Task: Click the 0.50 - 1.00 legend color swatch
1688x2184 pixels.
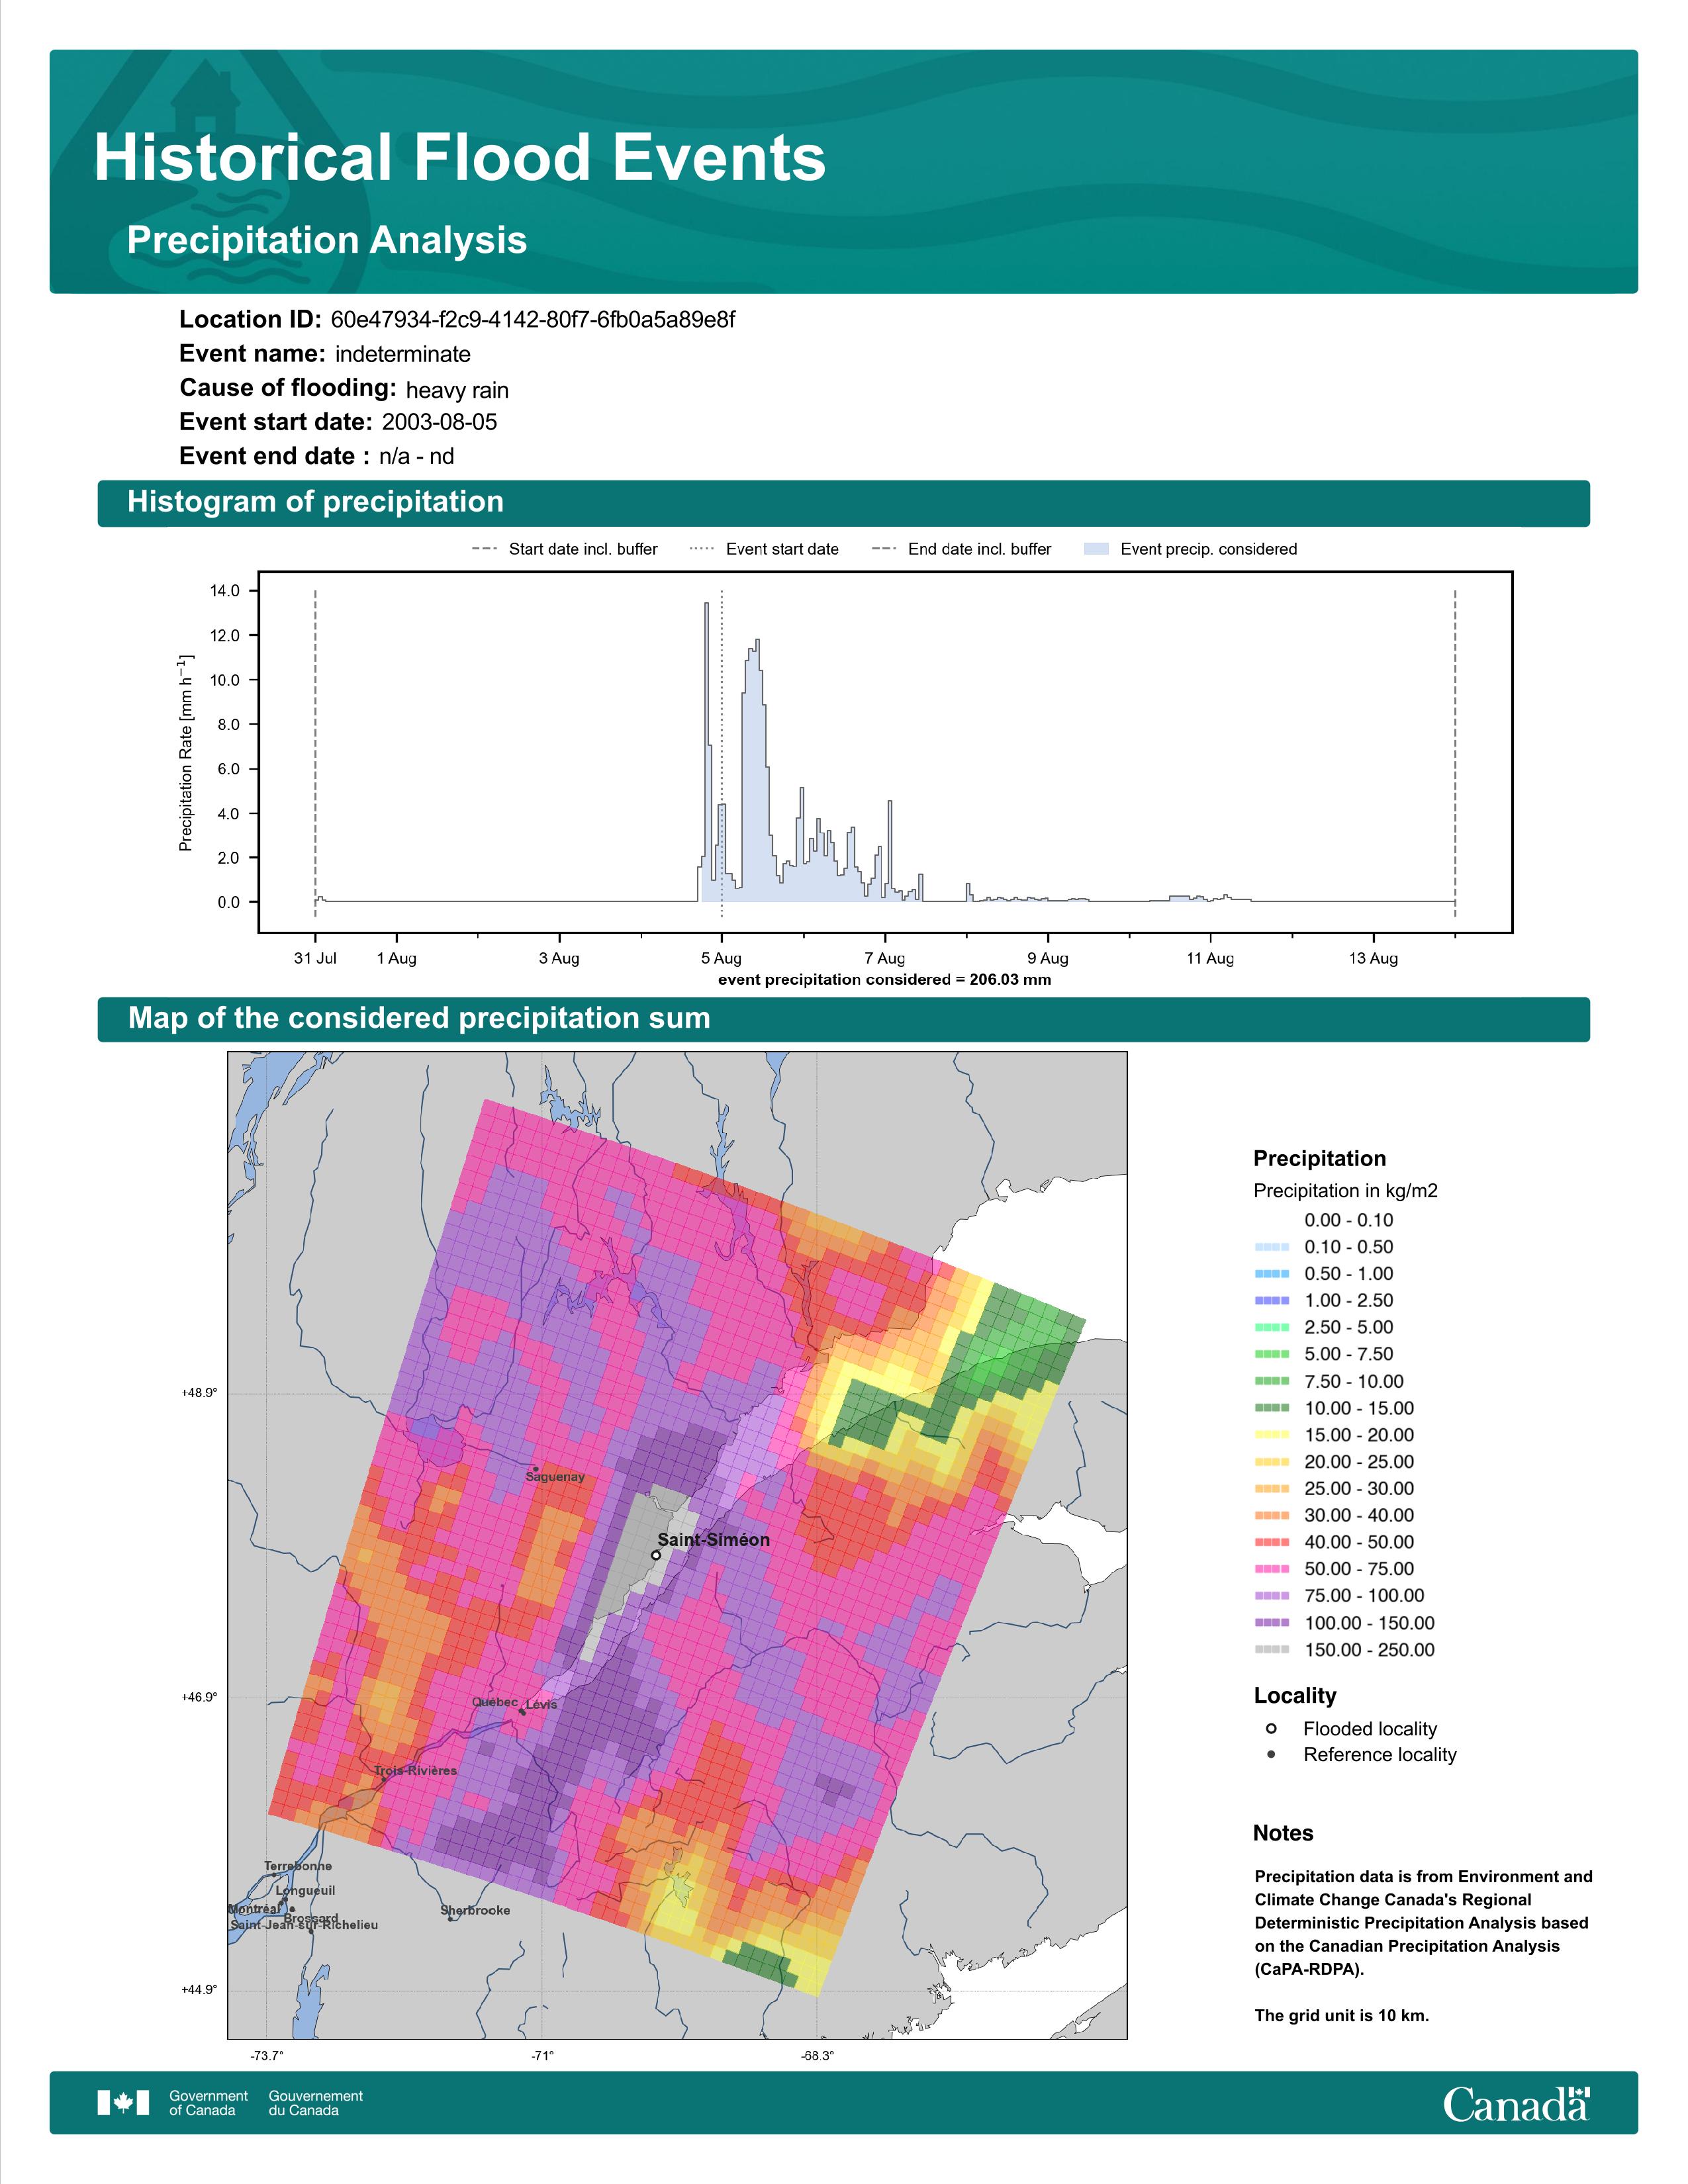Action: (x=1272, y=1274)
